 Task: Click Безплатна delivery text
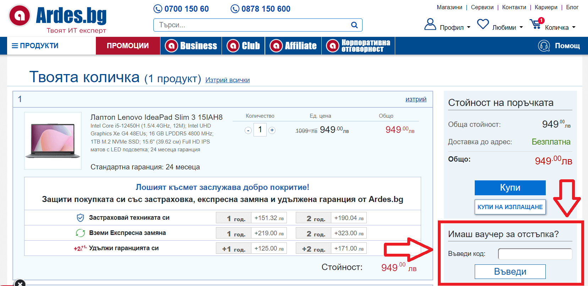click(x=551, y=142)
